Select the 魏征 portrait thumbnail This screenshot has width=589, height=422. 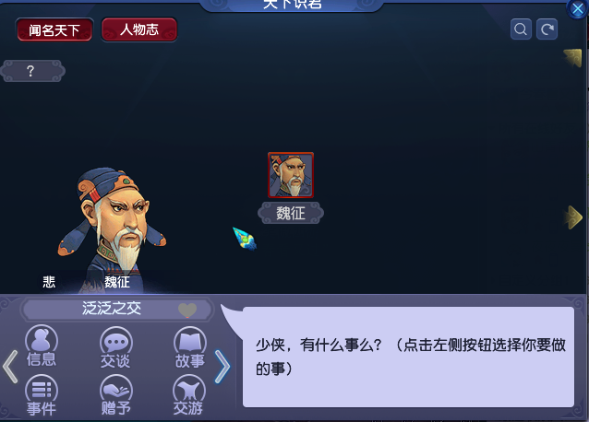(x=291, y=175)
